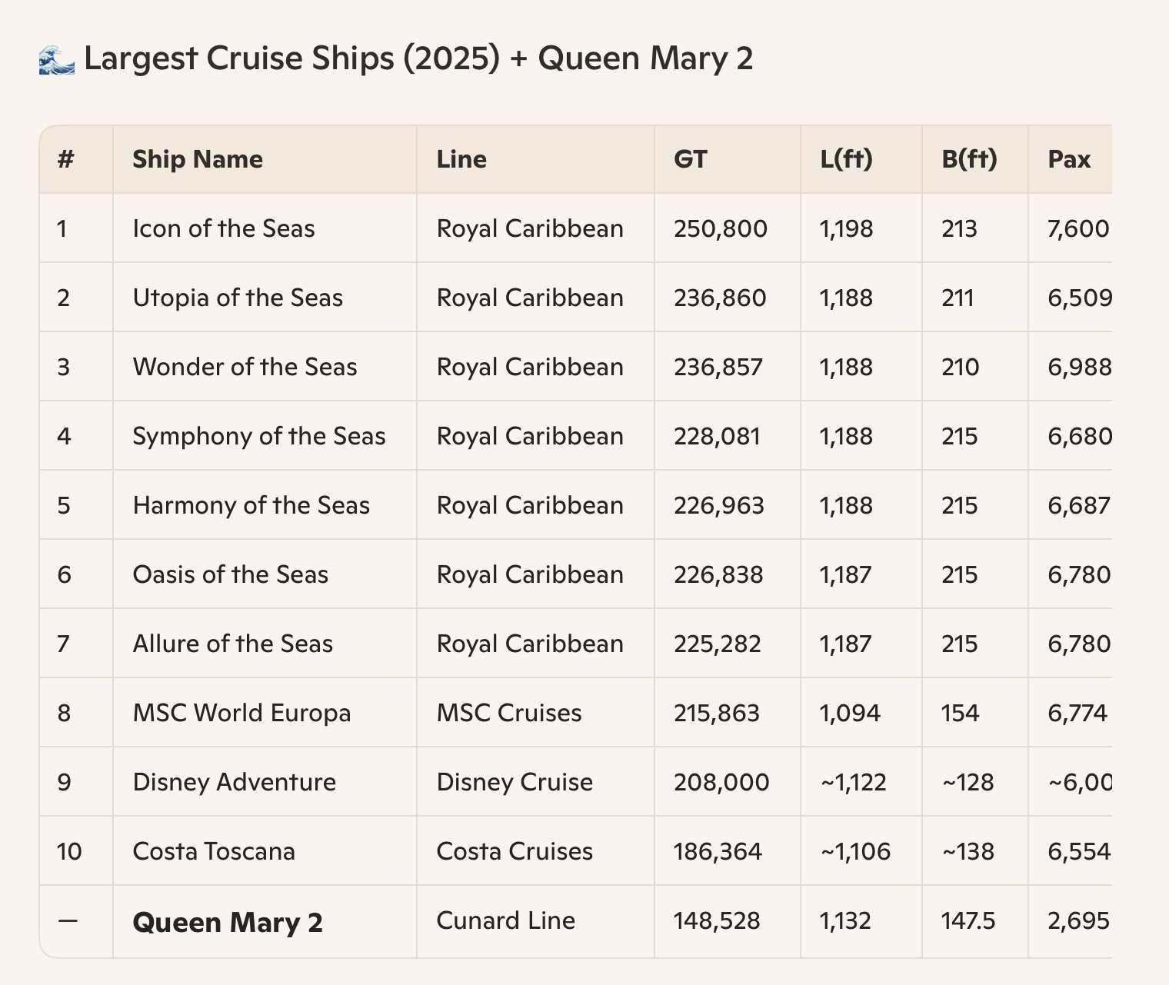Click the 'GT' column header

pos(690,159)
